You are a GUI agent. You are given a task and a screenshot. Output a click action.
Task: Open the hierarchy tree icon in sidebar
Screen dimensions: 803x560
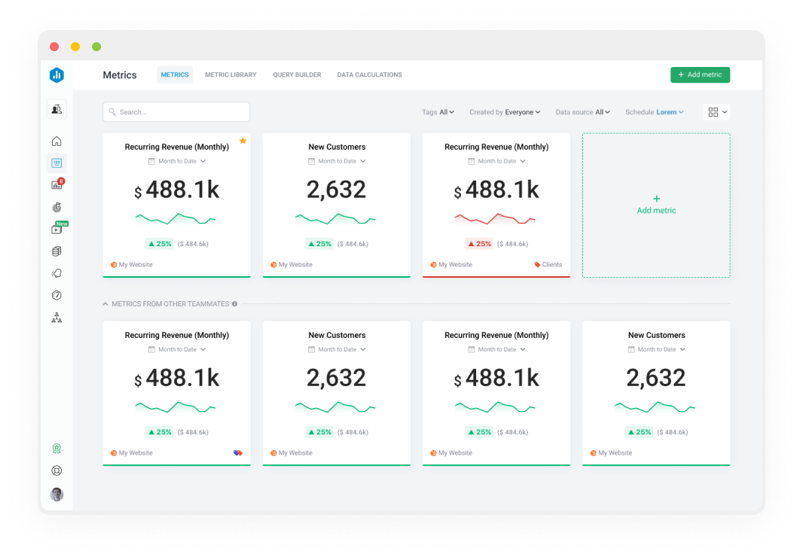pos(56,318)
